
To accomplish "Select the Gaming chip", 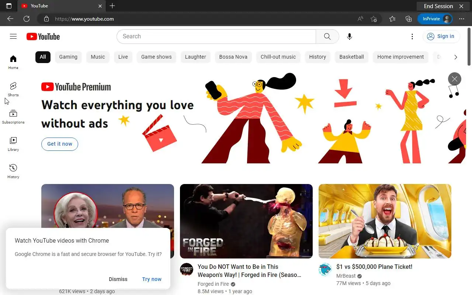I will click(x=68, y=57).
